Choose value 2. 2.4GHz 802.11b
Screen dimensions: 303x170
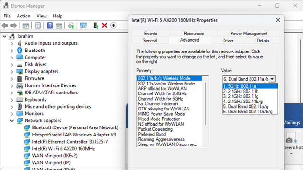pos(250,91)
